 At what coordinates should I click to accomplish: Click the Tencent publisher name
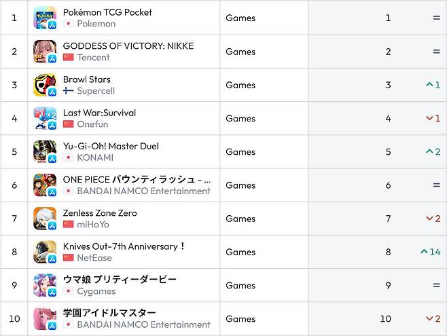tap(93, 57)
